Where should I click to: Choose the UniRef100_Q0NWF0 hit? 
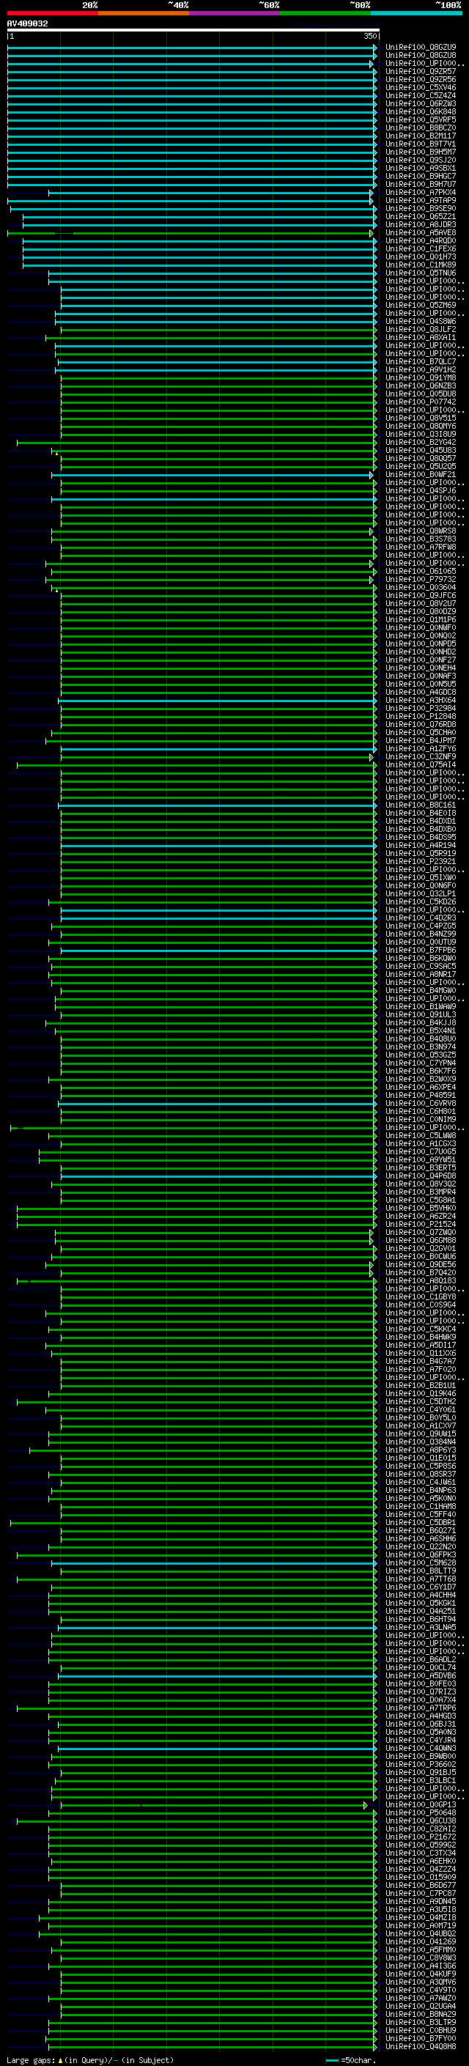(420, 628)
